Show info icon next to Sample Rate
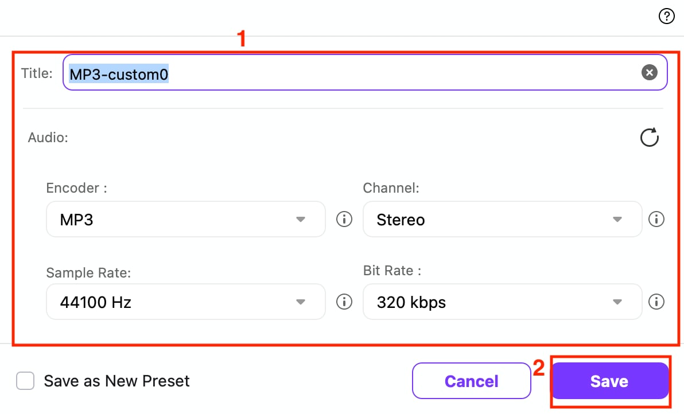The image size is (684, 414). tap(344, 302)
